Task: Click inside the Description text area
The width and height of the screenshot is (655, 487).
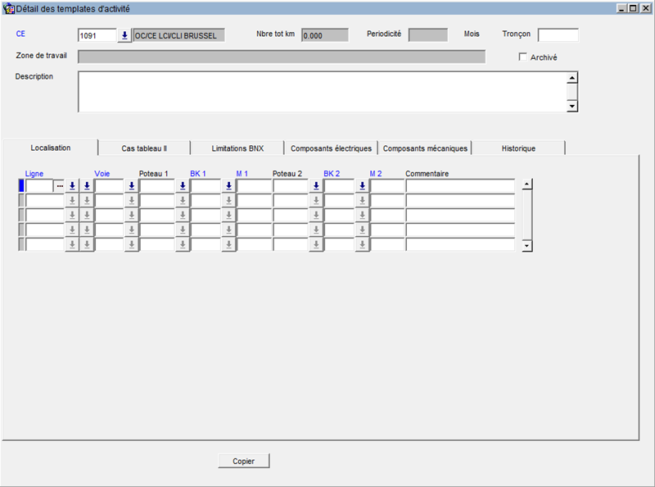Action: coord(322,92)
